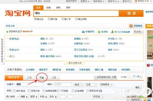Click the 去求购 green icon
The image size is (153, 101).
tap(99, 32)
